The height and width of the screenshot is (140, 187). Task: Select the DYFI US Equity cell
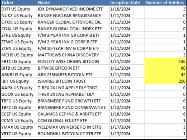coord(18,9)
